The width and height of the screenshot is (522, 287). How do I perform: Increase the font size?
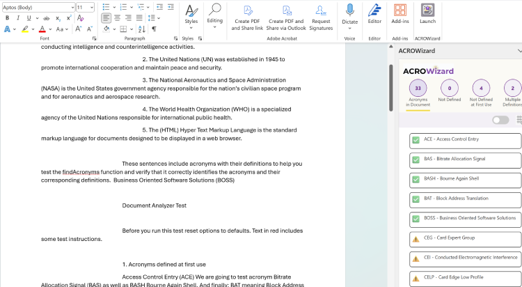pyautogui.click(x=78, y=29)
